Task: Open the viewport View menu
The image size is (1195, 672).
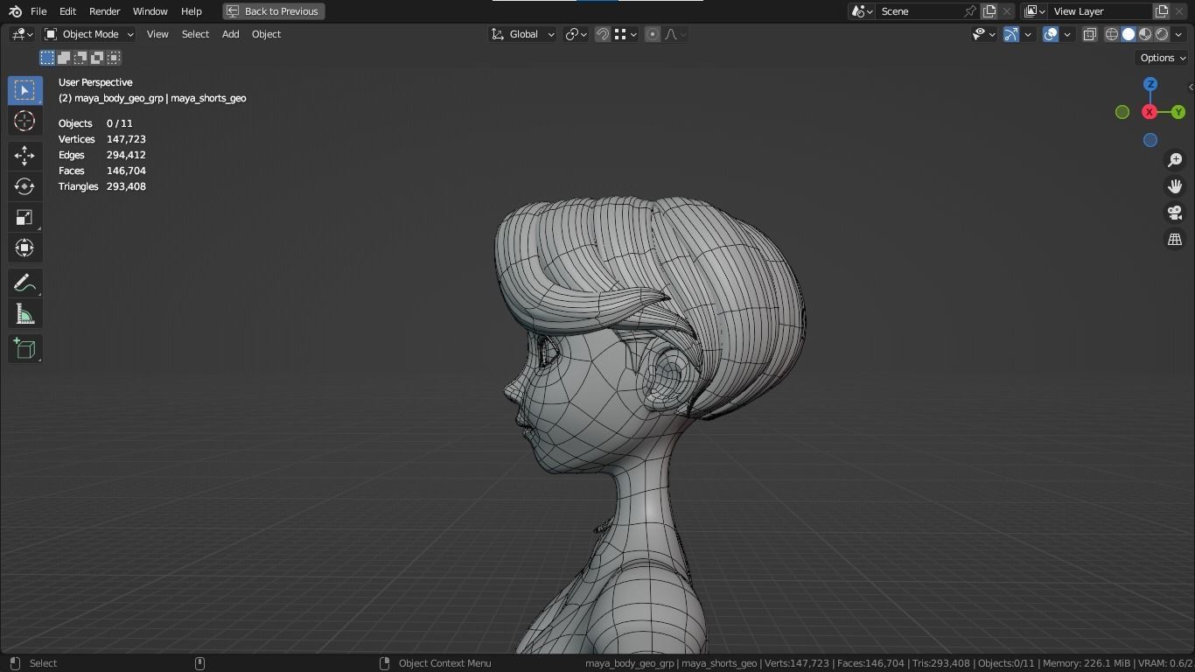Action: tap(157, 34)
